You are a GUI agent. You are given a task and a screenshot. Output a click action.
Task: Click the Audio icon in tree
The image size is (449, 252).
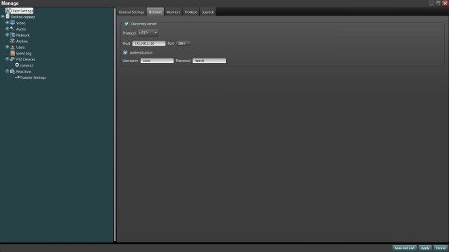(x=12, y=29)
